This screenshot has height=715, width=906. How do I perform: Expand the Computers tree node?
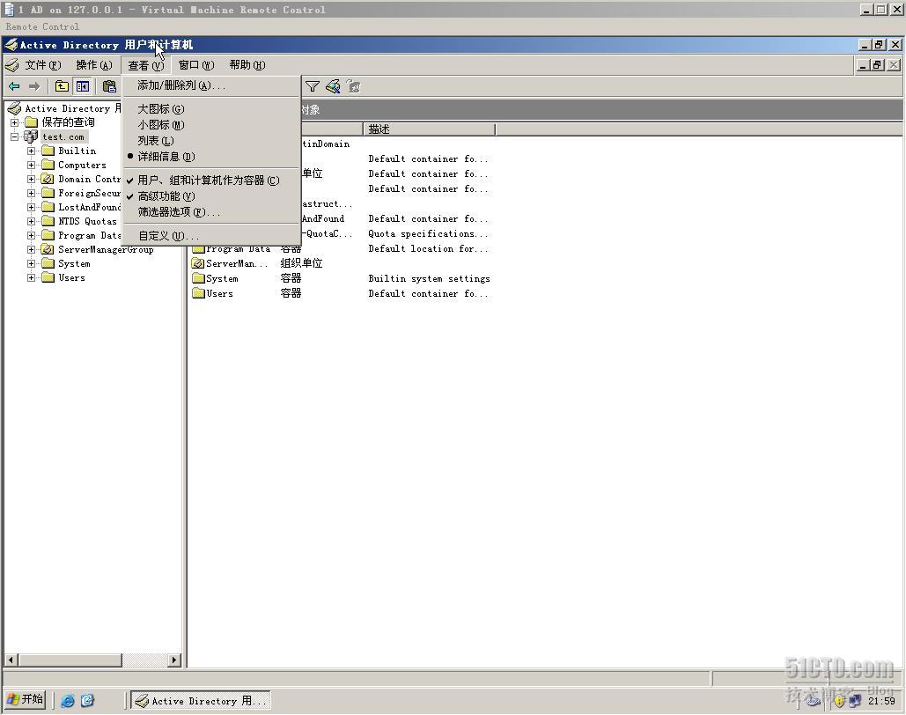pos(31,166)
